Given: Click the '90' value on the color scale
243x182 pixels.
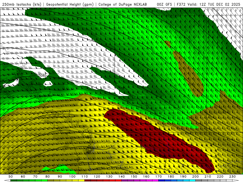Looking at the screenshot, I should pos(60,177).
